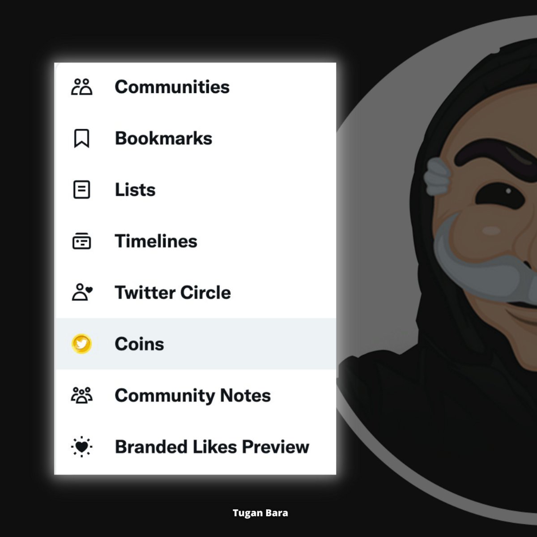This screenshot has height=537, width=537.
Task: Click the Communities people icon
Action: click(82, 87)
